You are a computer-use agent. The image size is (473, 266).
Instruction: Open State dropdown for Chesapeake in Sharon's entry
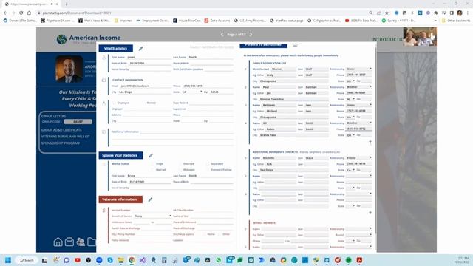coord(350,81)
